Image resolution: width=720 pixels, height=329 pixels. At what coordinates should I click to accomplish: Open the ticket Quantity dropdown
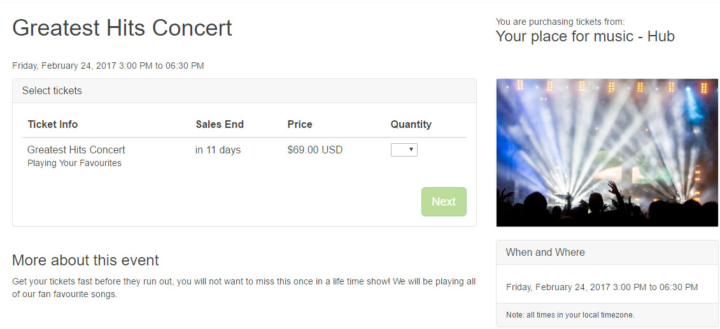pyautogui.click(x=404, y=150)
